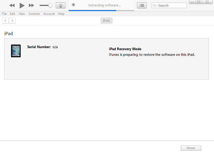Open the View menu

point(22,14)
